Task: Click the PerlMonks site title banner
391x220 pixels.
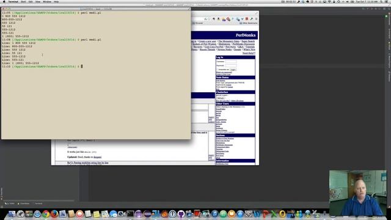Action: click(246, 35)
